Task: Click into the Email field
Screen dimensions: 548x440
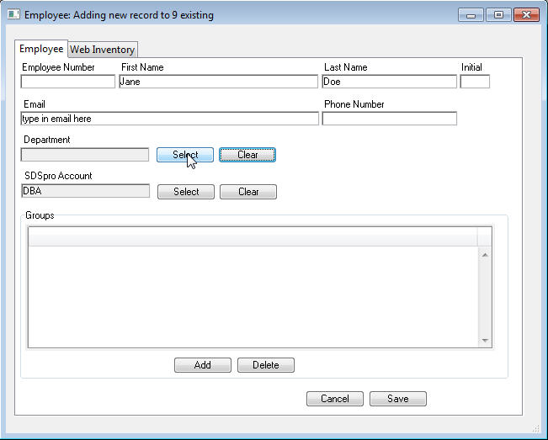Action: [x=169, y=119]
